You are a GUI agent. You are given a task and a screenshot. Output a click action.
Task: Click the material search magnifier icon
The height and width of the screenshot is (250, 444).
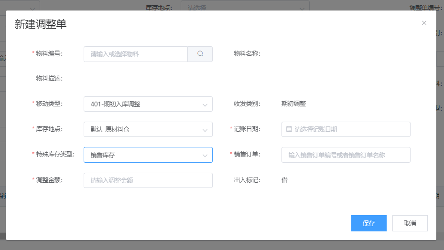point(200,54)
